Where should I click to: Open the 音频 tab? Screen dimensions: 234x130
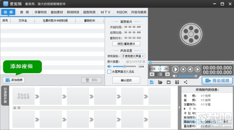point(25,12)
